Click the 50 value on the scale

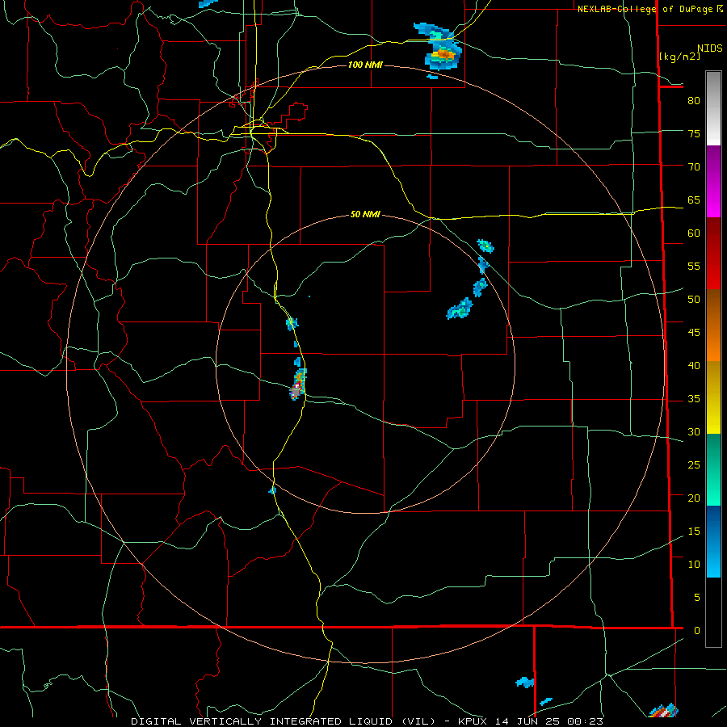694,299
